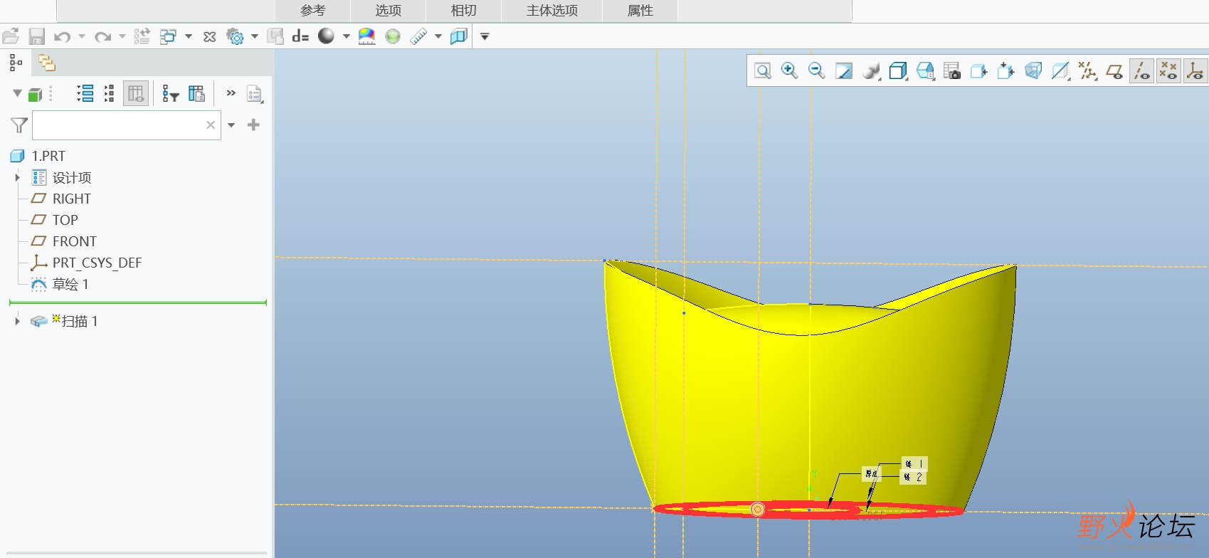
Task: Click the collapse all tree rows icon
Action: pos(109,93)
